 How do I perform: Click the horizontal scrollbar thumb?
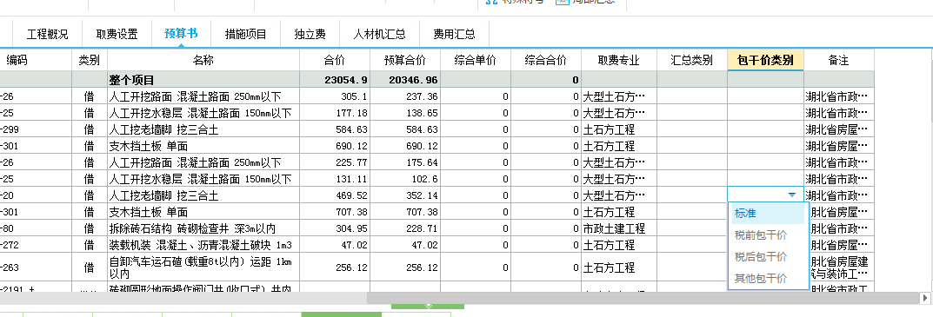pyautogui.click(x=643, y=298)
